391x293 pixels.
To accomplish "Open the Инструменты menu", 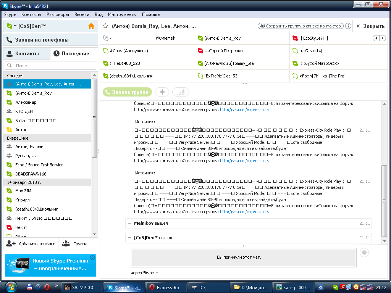I will [122, 14].
